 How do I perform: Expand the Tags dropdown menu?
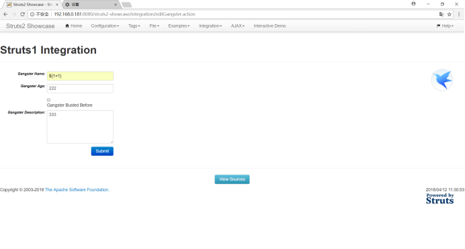(x=134, y=26)
